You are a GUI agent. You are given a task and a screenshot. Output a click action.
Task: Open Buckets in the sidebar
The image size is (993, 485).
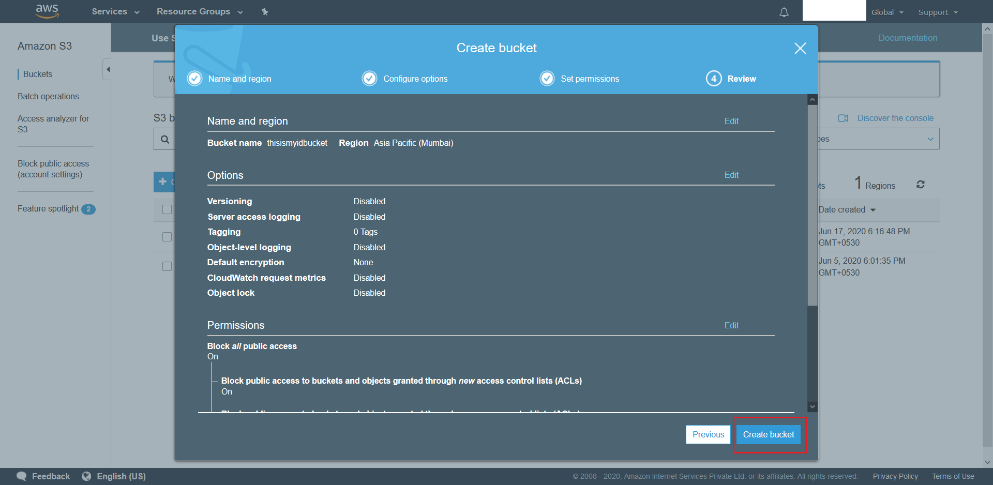[x=38, y=74]
